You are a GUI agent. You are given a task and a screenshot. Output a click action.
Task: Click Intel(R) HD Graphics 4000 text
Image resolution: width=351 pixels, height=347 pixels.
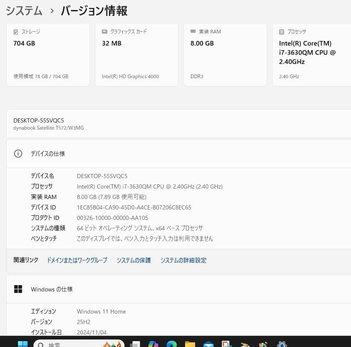coord(130,77)
